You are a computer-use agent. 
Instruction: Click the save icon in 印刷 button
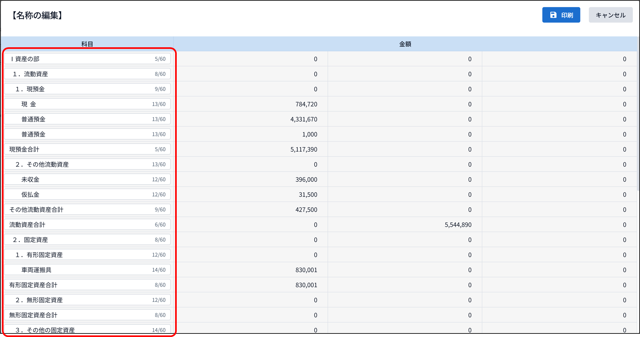(x=553, y=15)
